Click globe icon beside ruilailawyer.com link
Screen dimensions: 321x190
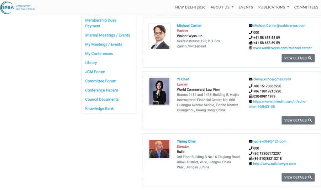(x=250, y=164)
